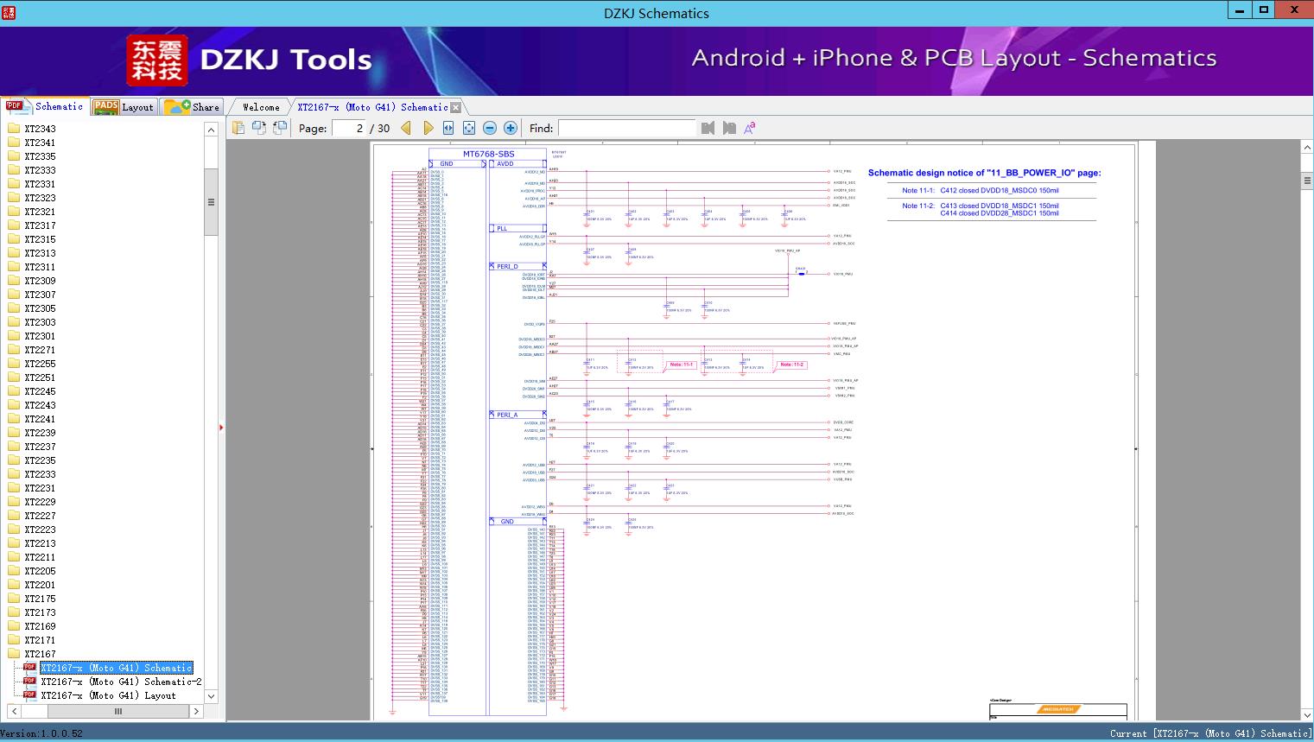Open the XT2241 folder
Screen dimensions: 1314x742
[40, 419]
